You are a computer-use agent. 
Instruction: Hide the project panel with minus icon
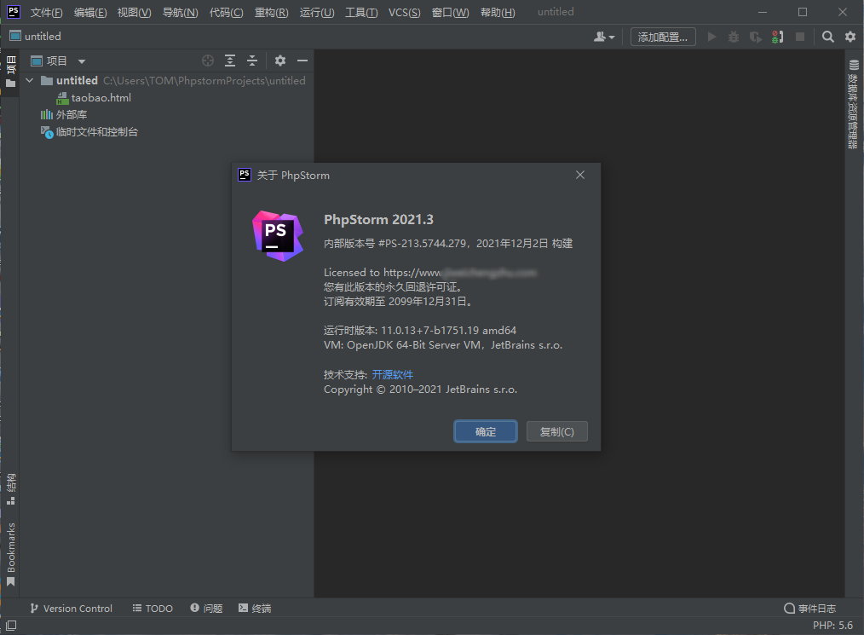[x=302, y=61]
